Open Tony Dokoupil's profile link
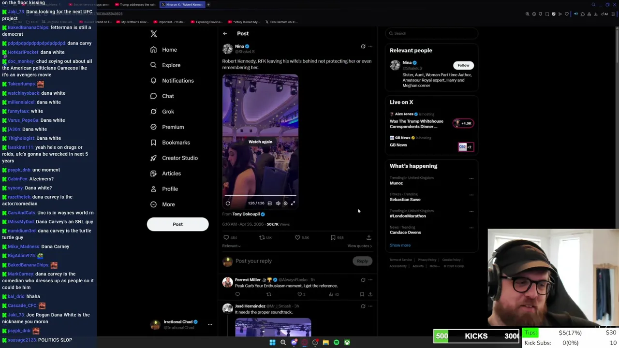Image resolution: width=619 pixels, height=348 pixels. click(246, 214)
